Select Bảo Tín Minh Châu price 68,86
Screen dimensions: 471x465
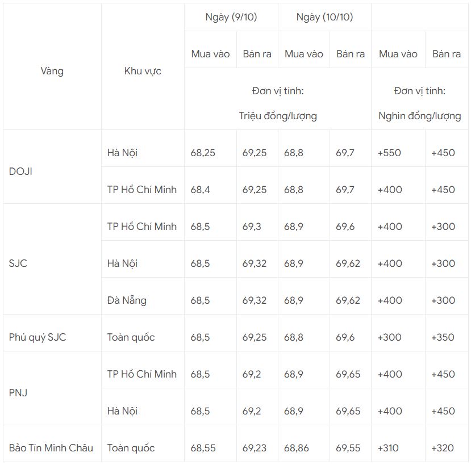(296, 448)
